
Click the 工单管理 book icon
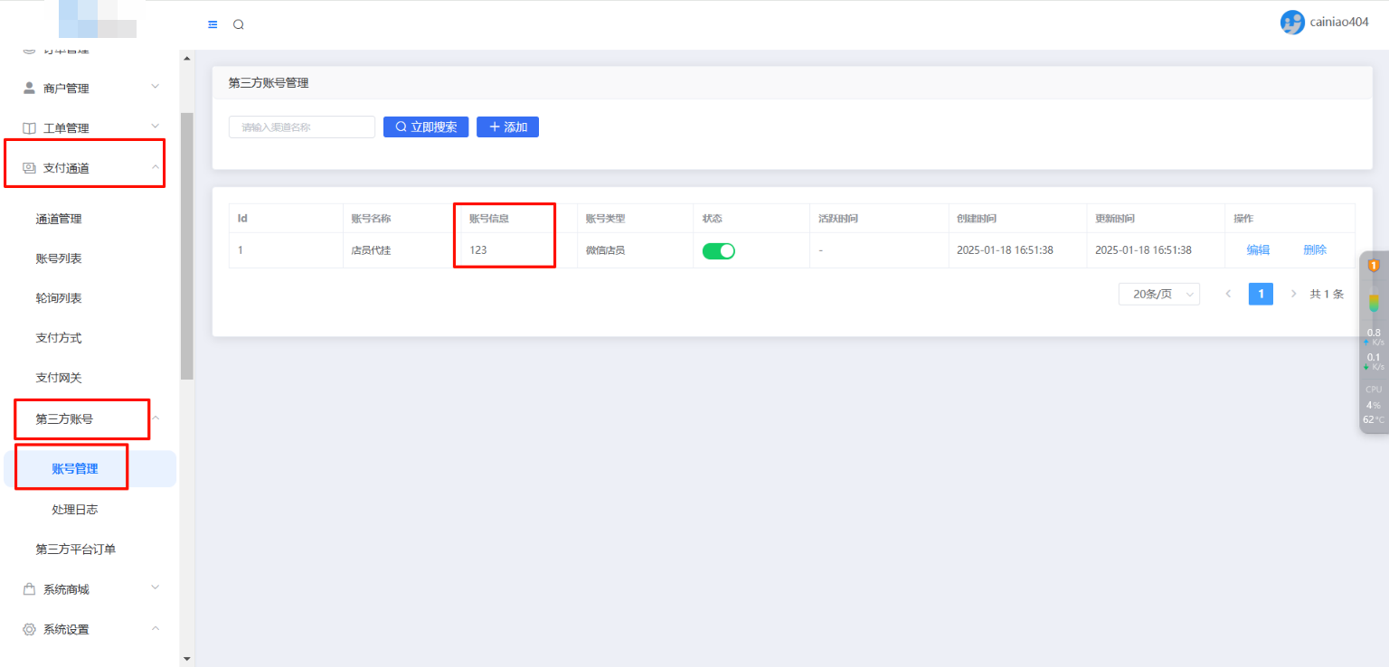click(29, 127)
